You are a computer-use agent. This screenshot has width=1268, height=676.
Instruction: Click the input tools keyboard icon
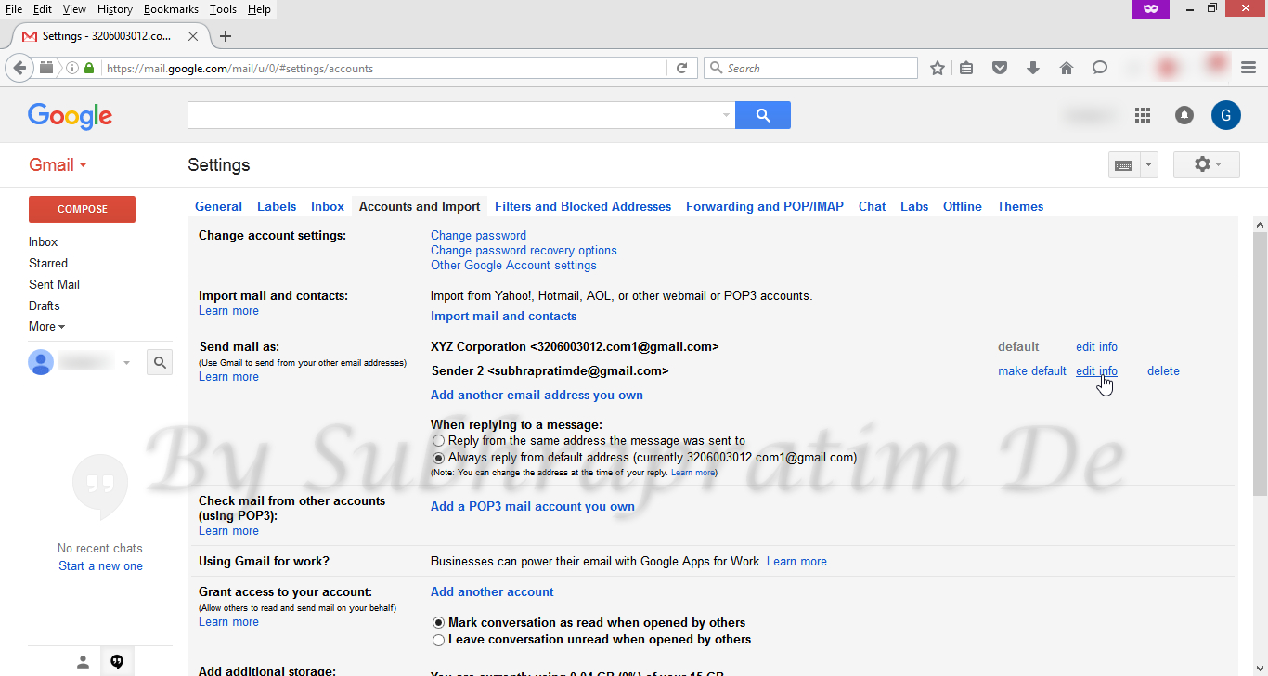pyautogui.click(x=1123, y=164)
